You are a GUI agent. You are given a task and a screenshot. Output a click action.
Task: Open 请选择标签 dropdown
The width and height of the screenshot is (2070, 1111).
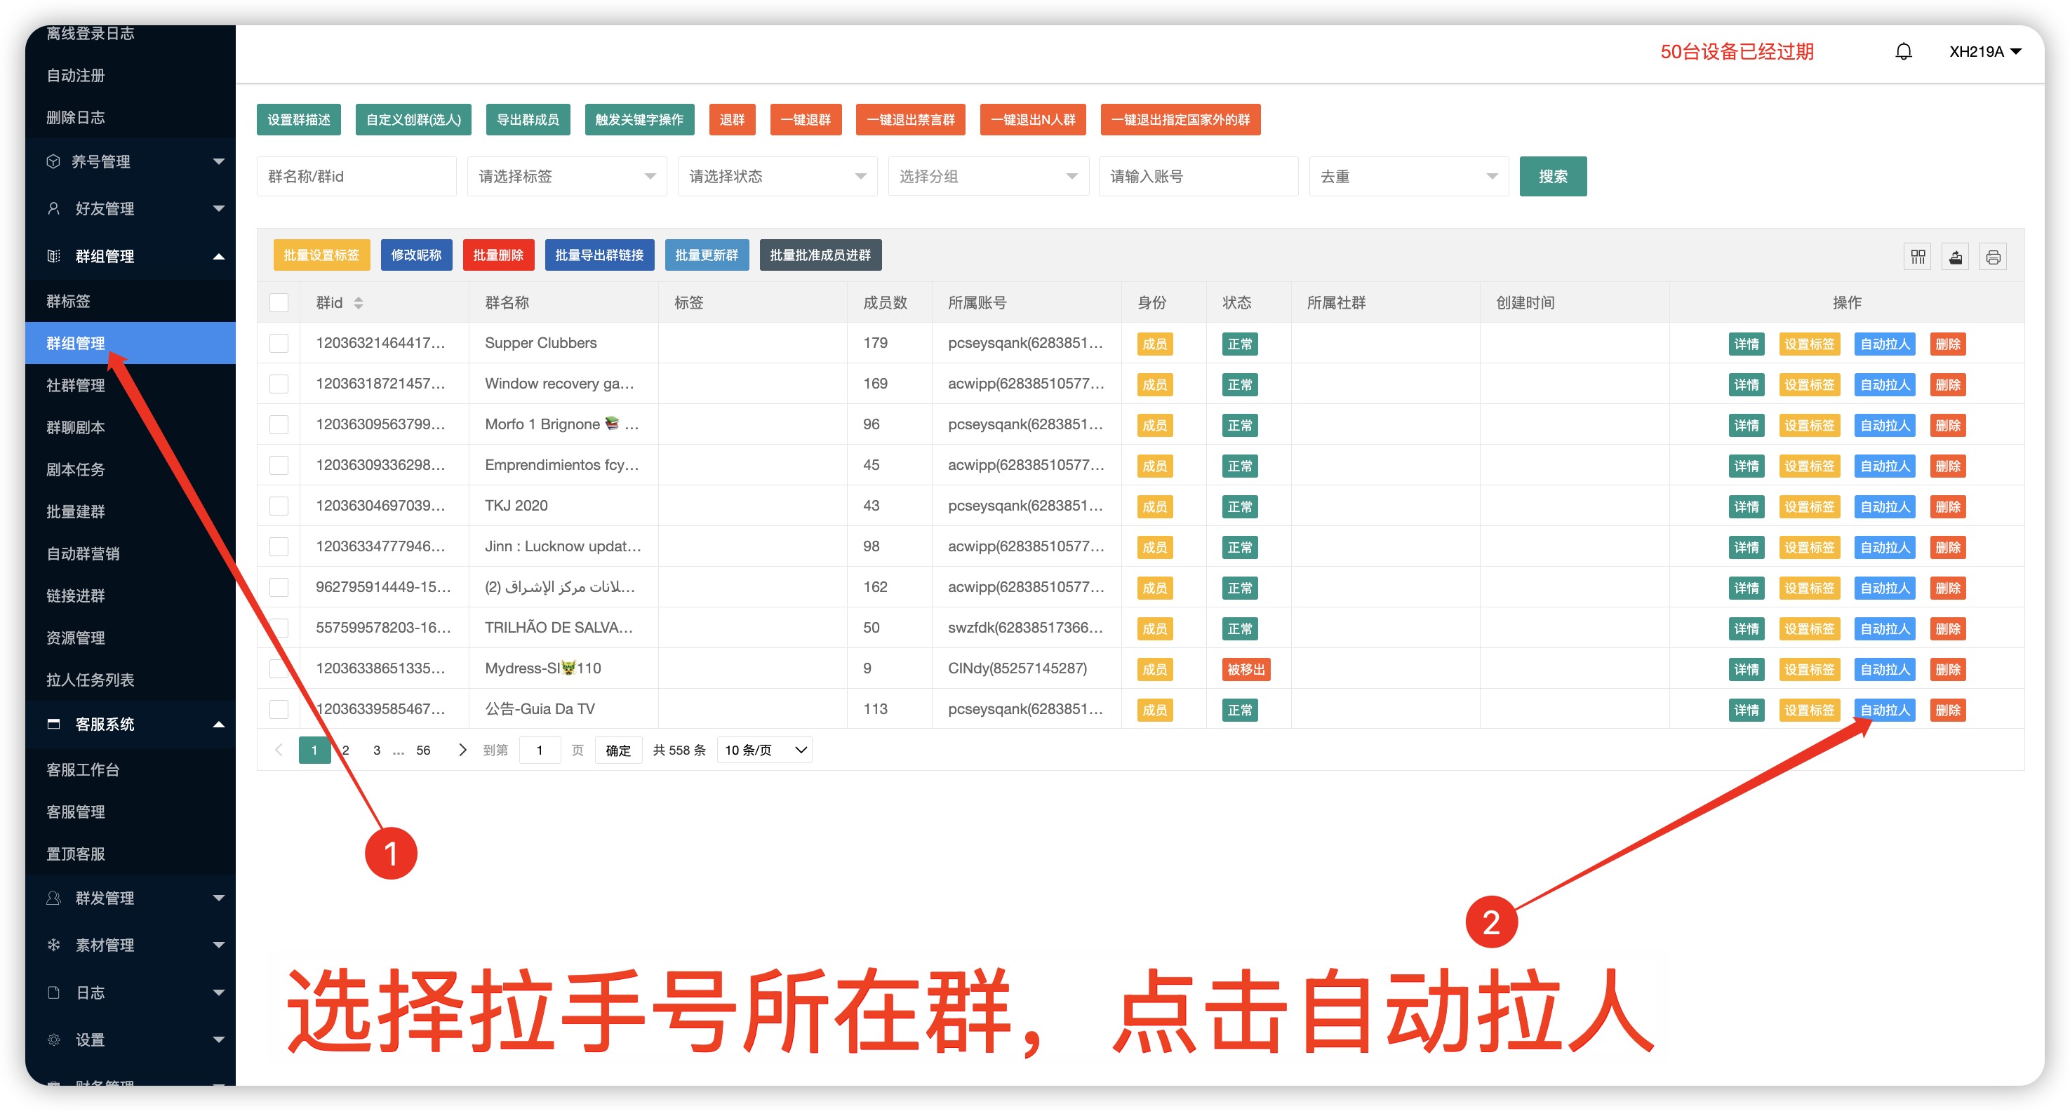566,176
